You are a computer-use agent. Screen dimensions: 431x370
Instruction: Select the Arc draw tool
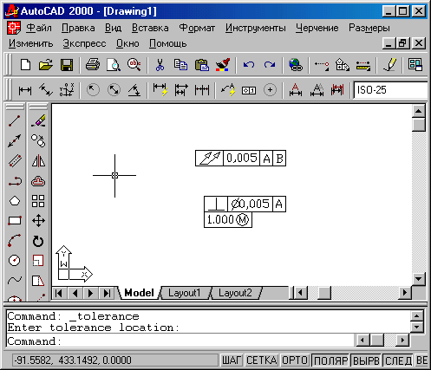pyautogui.click(x=14, y=241)
